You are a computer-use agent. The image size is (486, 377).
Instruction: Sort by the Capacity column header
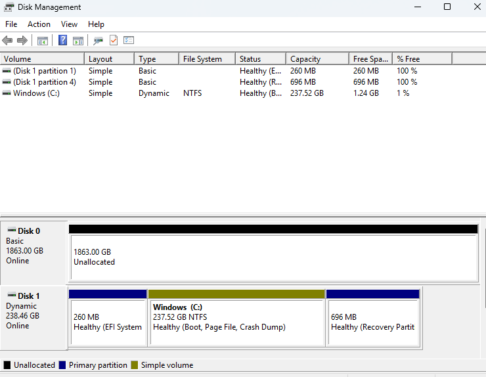[318, 59]
